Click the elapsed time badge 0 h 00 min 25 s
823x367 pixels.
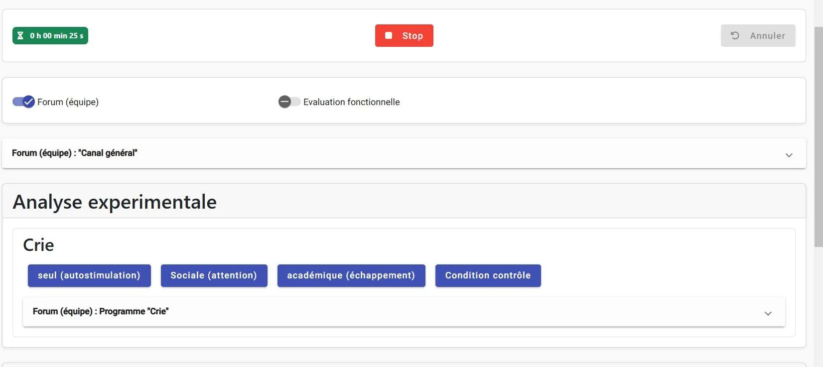[50, 36]
